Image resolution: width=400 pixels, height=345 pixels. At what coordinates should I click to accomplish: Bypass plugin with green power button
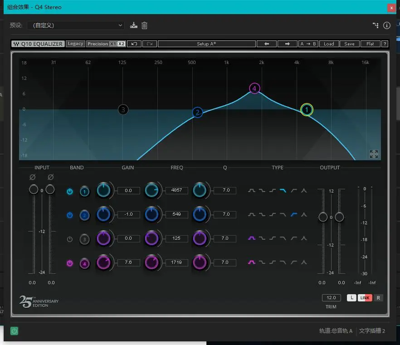(x=15, y=331)
